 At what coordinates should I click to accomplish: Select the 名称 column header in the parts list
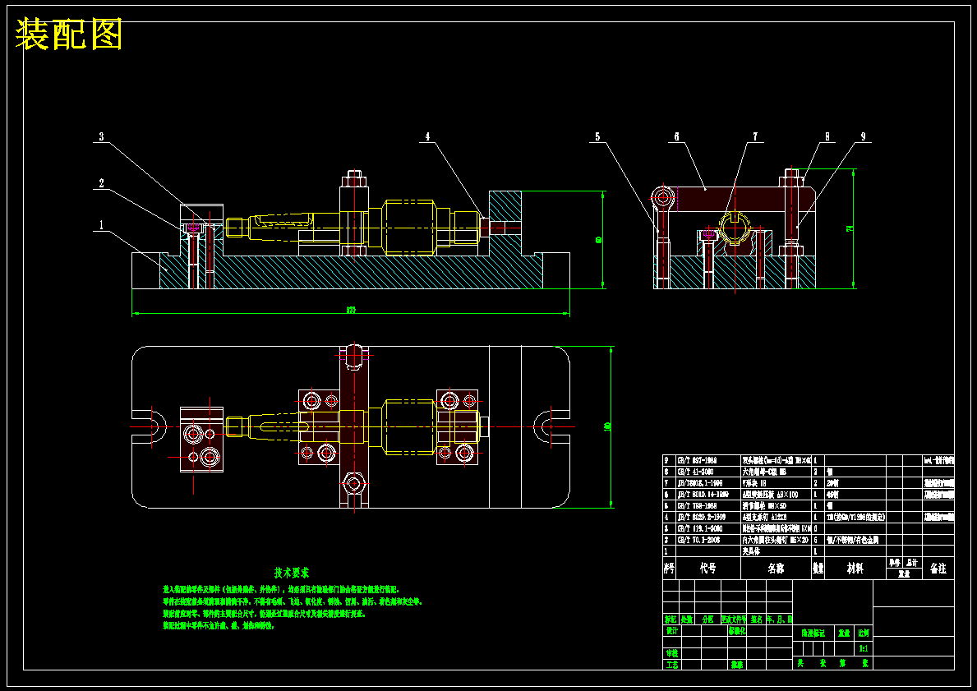point(776,569)
